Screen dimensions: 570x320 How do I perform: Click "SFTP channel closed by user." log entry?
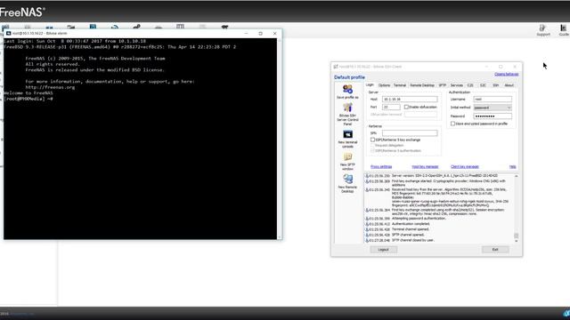click(413, 240)
